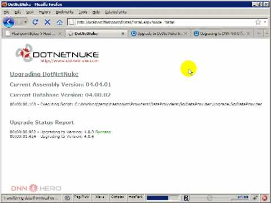Click the page identity icon in address bar
271x203 pixels.
pyautogui.click(x=72, y=22)
